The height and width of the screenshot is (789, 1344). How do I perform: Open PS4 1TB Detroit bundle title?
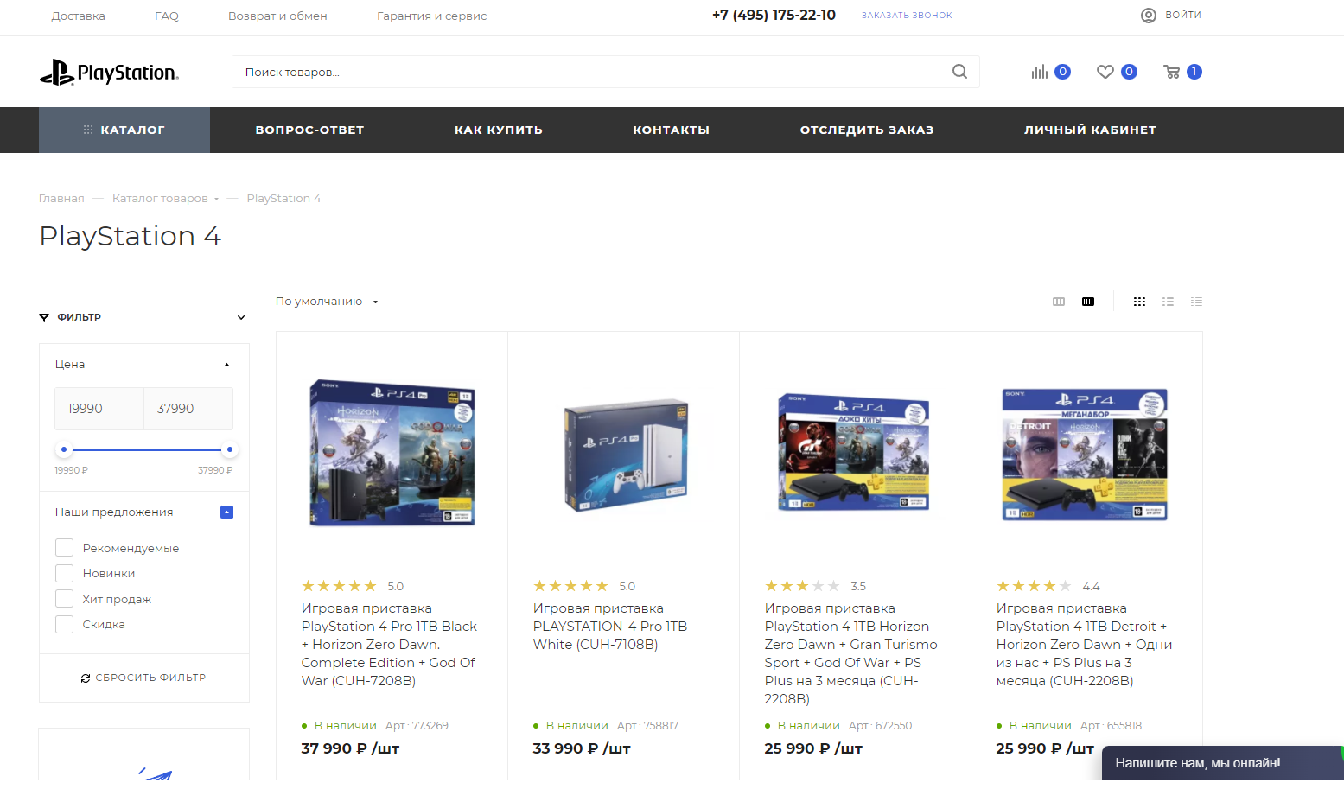pyautogui.click(x=1084, y=645)
